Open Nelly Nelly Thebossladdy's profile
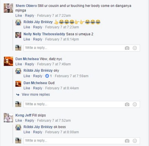 tap(44, 34)
